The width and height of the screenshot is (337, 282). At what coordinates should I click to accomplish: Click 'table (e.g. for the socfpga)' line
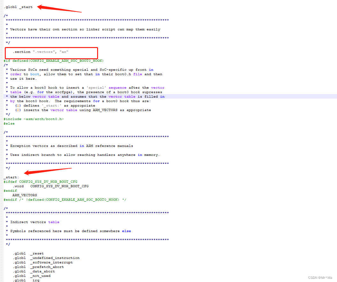click(x=84, y=92)
